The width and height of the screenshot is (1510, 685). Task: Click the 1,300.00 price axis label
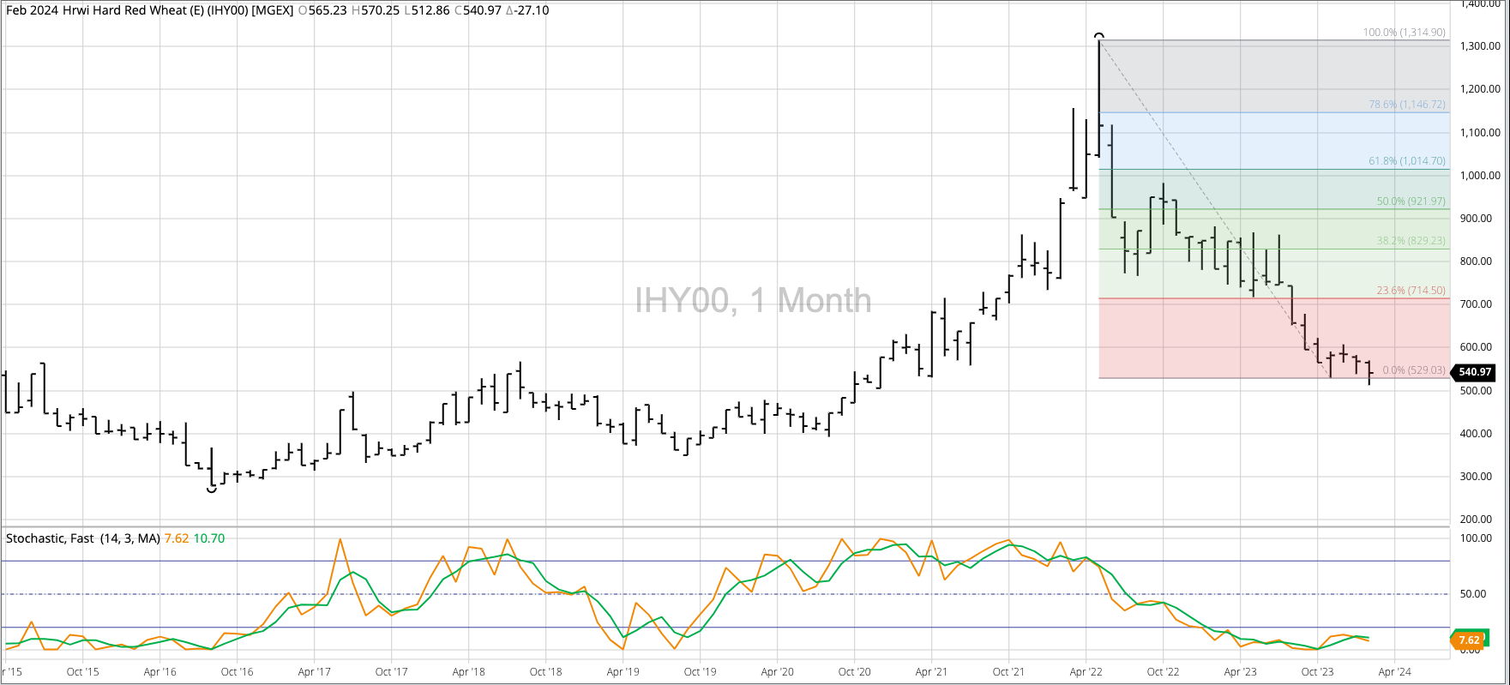(x=1480, y=46)
